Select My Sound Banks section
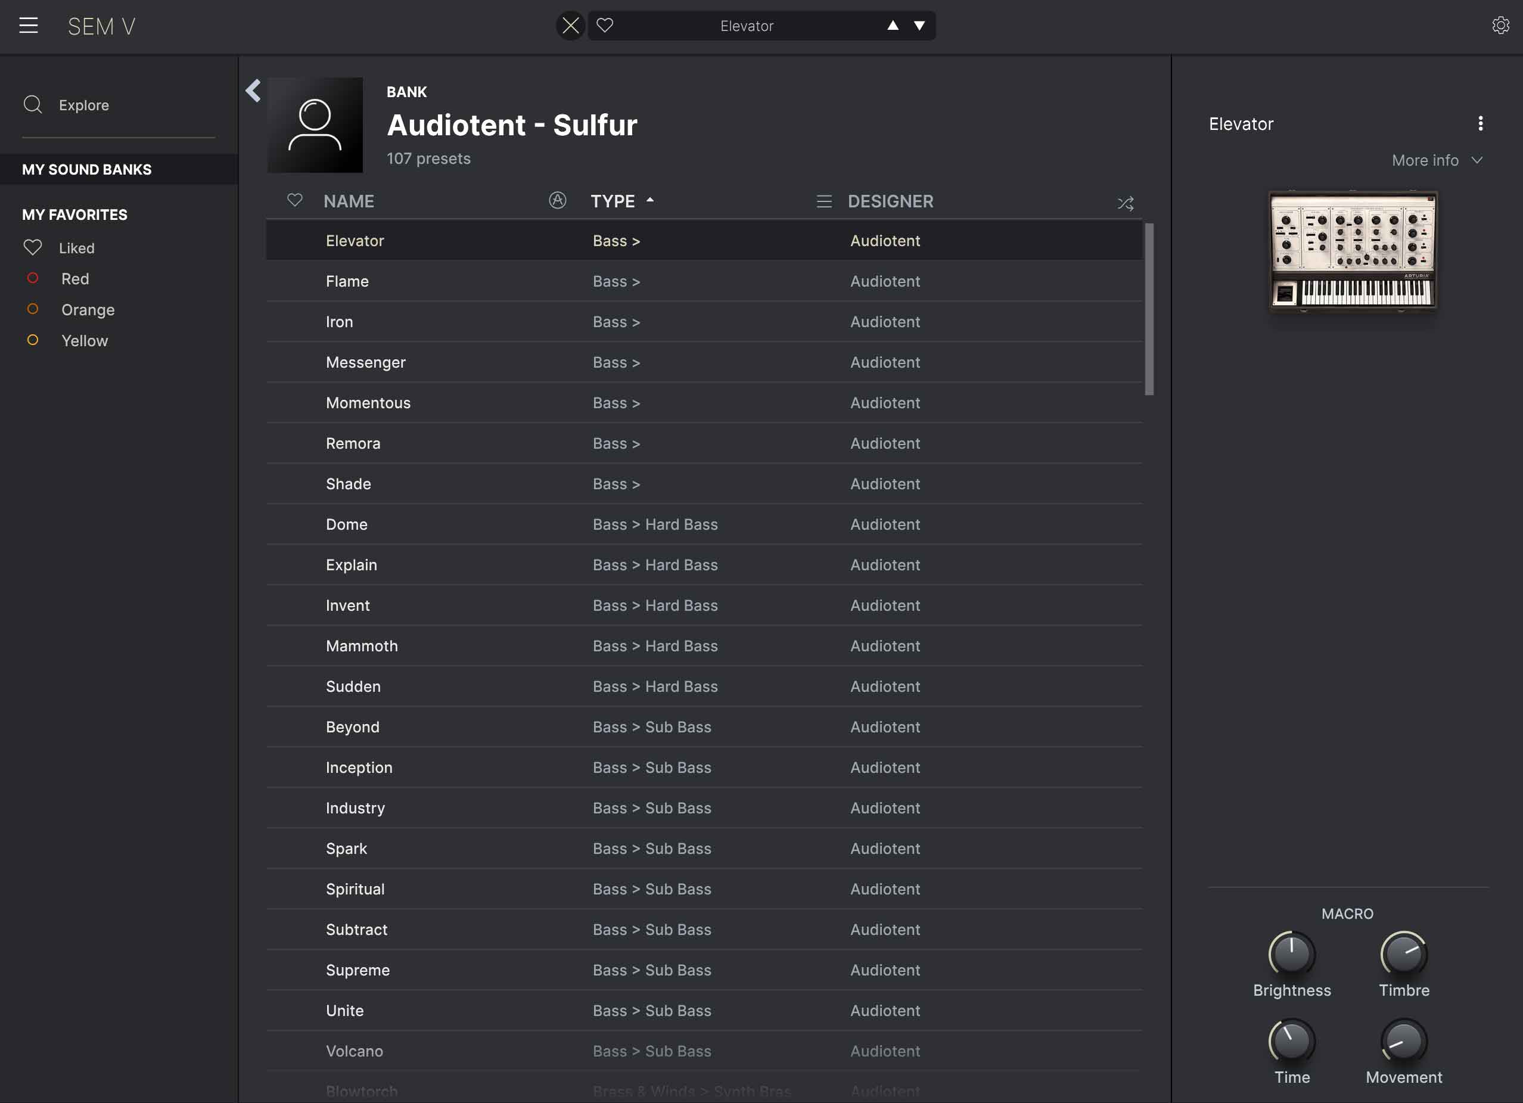 88,169
